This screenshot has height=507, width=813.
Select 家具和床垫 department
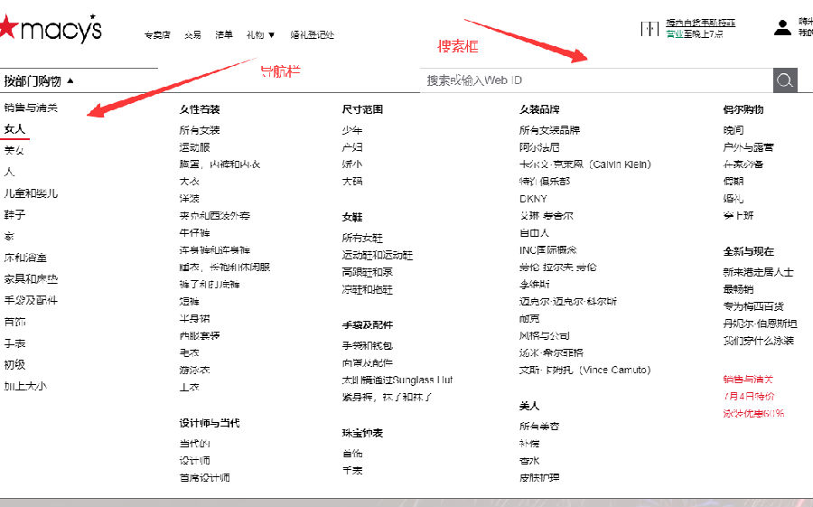(31, 278)
